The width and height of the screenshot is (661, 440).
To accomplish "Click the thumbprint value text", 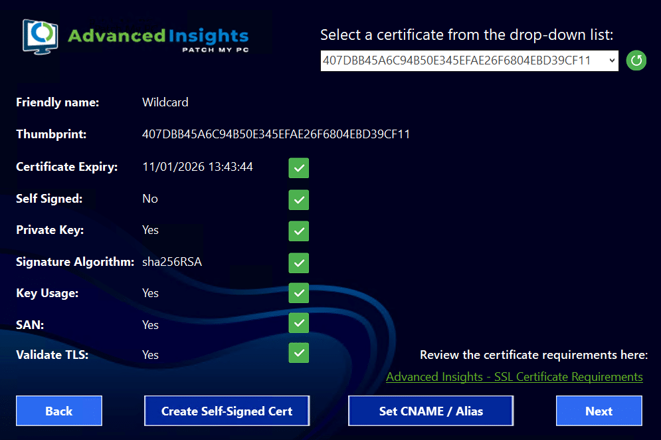I will (x=276, y=134).
